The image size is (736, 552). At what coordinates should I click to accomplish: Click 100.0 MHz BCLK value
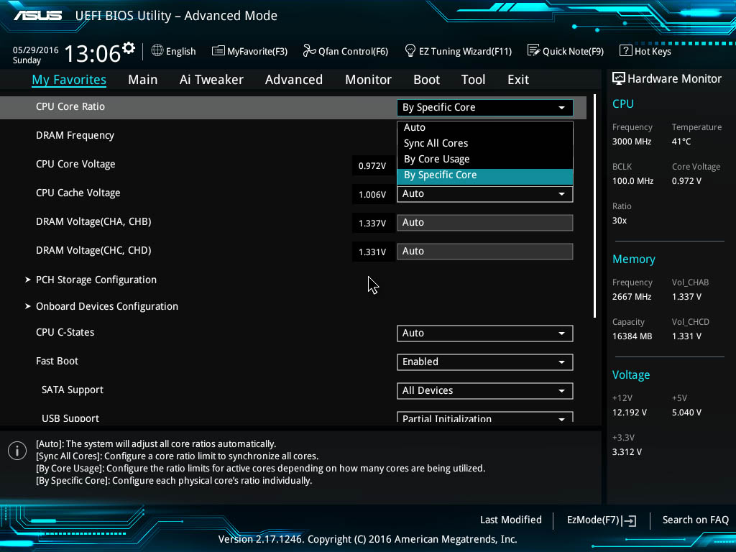pyautogui.click(x=632, y=180)
